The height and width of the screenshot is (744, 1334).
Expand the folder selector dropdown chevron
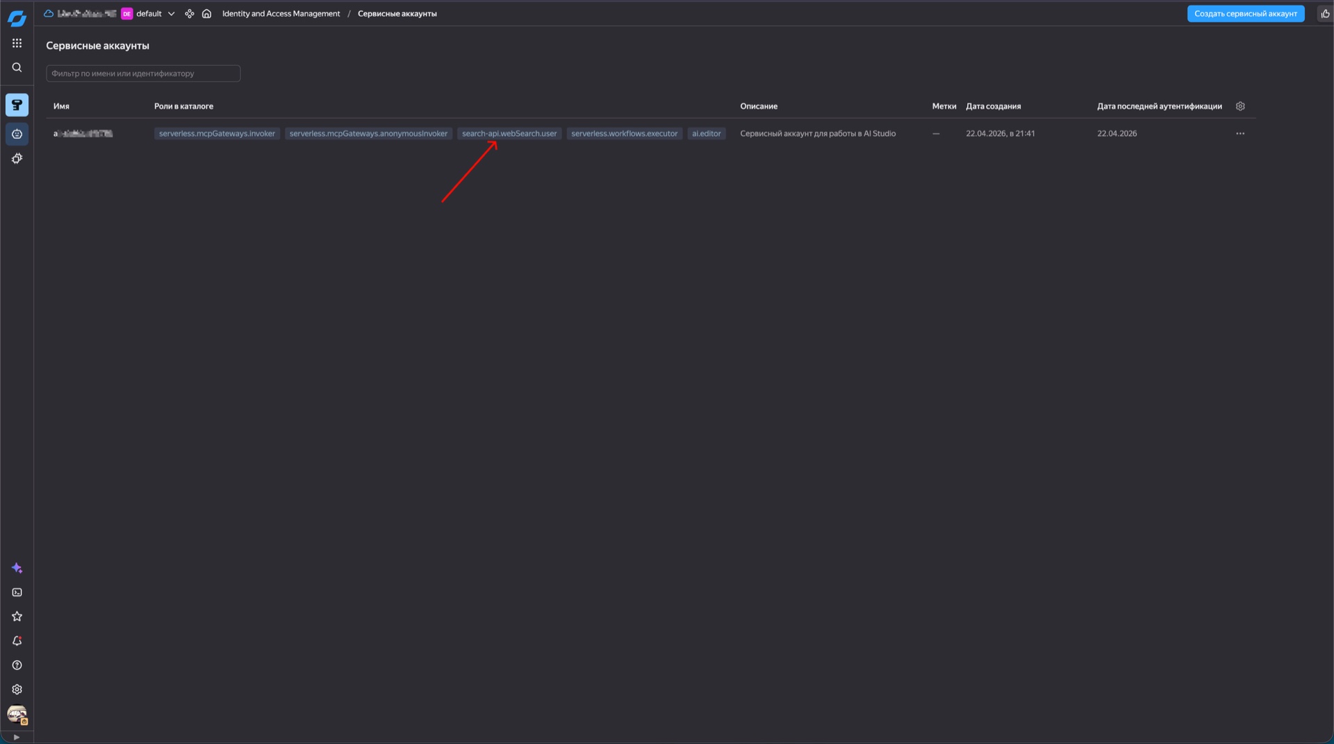tap(171, 14)
